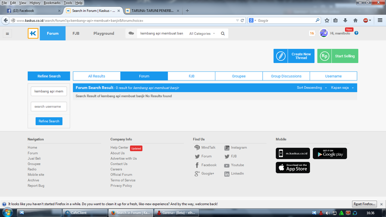The width and height of the screenshot is (386, 217).
Task: Open the hamburger sidebar menu
Action: click(x=7, y=33)
